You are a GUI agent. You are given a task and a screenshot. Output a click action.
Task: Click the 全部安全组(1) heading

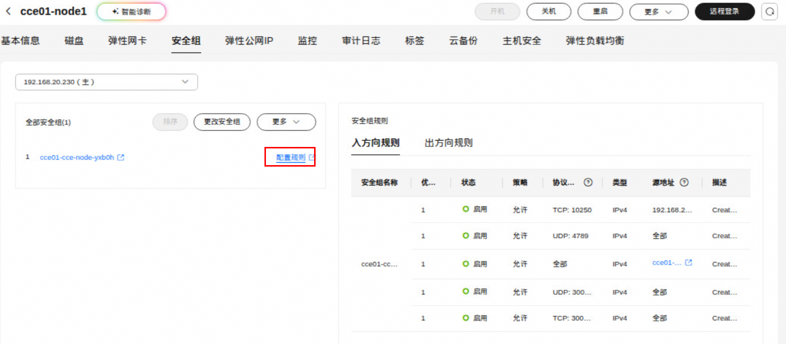[x=48, y=122]
